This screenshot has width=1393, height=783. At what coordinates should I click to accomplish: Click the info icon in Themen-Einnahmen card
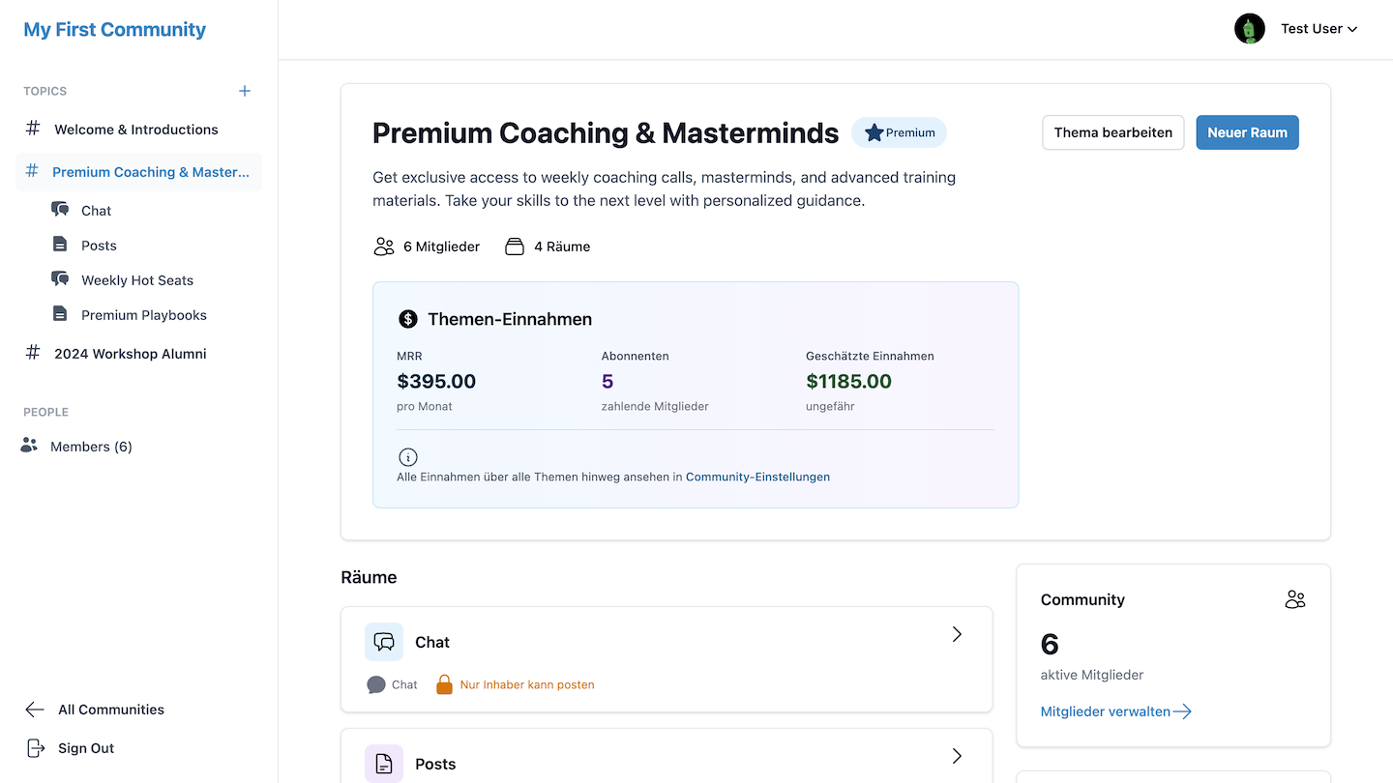tap(408, 457)
